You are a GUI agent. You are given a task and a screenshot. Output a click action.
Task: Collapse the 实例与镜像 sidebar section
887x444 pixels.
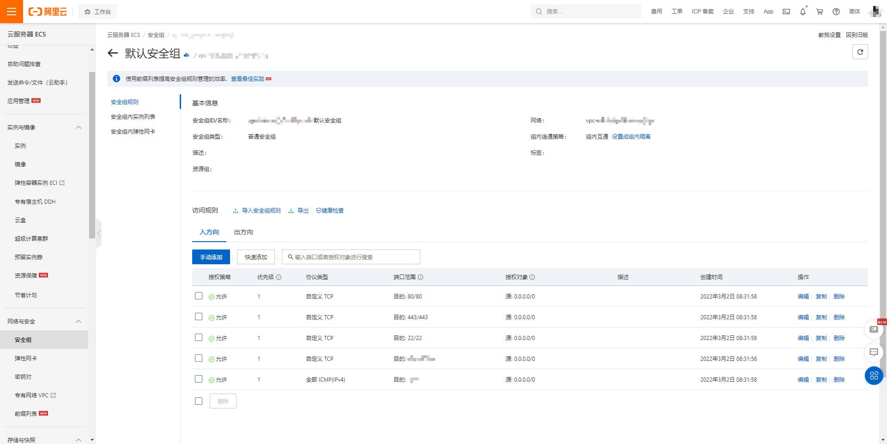79,128
